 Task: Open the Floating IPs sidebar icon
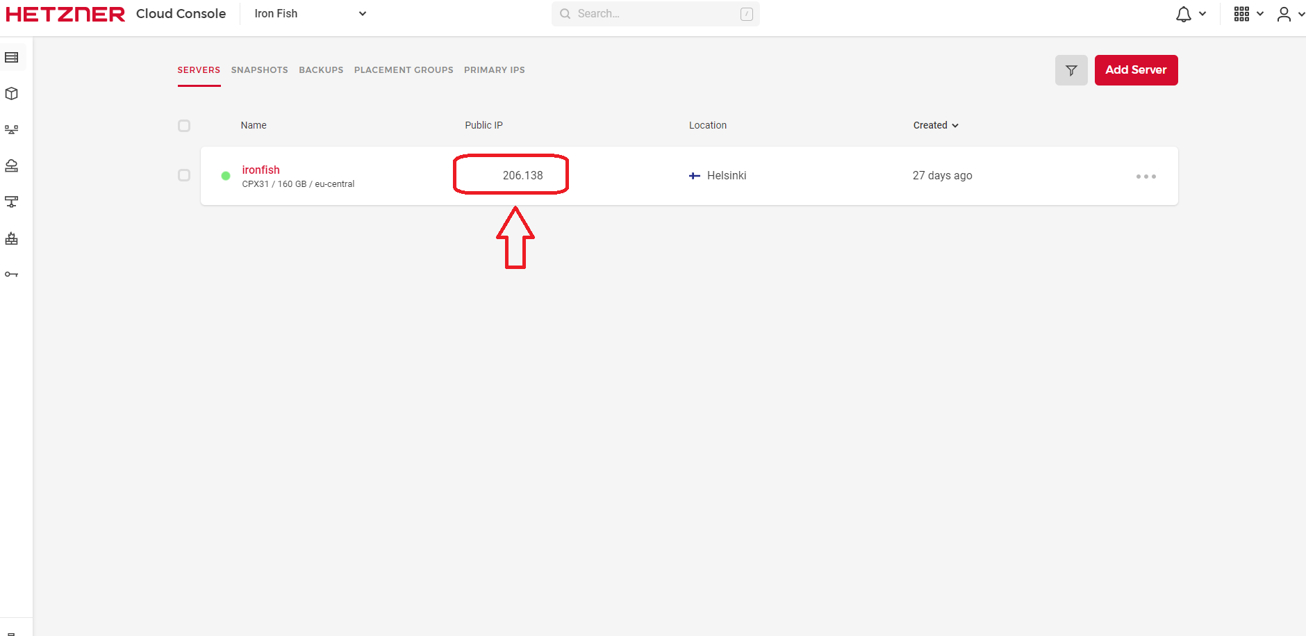tap(12, 166)
